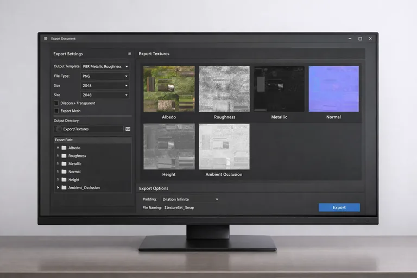Open the File Type PNG dropdown
This screenshot has height=278, width=417.
click(x=105, y=76)
